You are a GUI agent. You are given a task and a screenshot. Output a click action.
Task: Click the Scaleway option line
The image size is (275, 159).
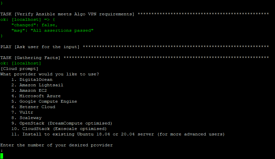26,118
